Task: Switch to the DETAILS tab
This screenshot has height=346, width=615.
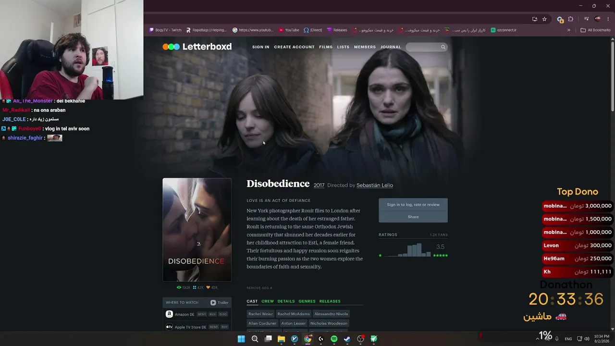Action: pyautogui.click(x=286, y=301)
